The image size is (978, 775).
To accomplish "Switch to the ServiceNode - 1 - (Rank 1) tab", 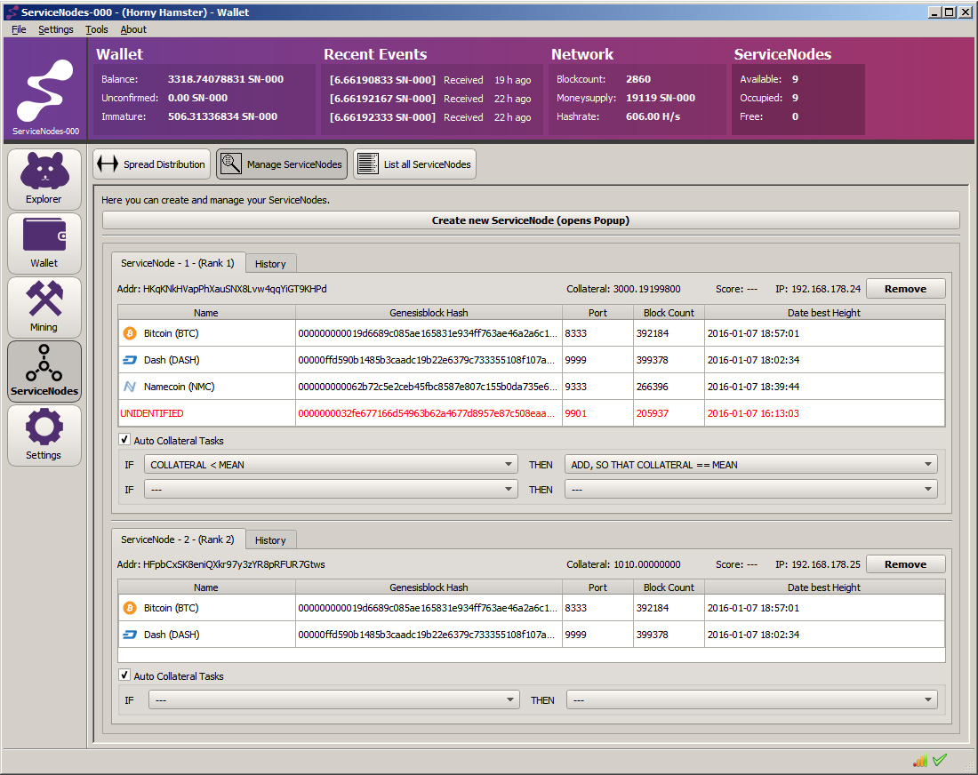I will [x=178, y=263].
